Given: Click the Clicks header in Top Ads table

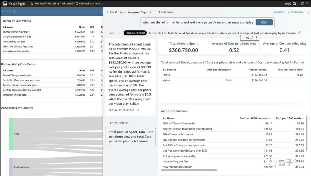Looking at the screenshot, I should point(82,27).
